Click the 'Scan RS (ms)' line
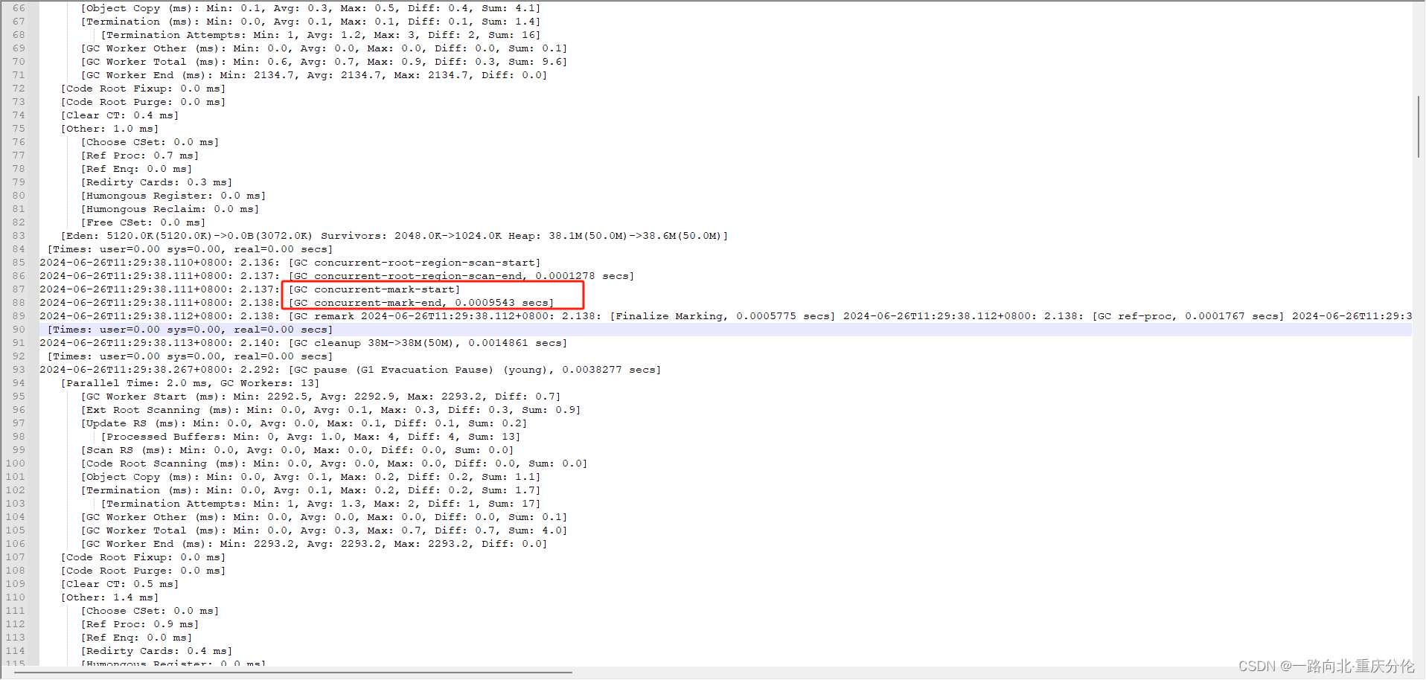1426x680 pixels. [298, 450]
